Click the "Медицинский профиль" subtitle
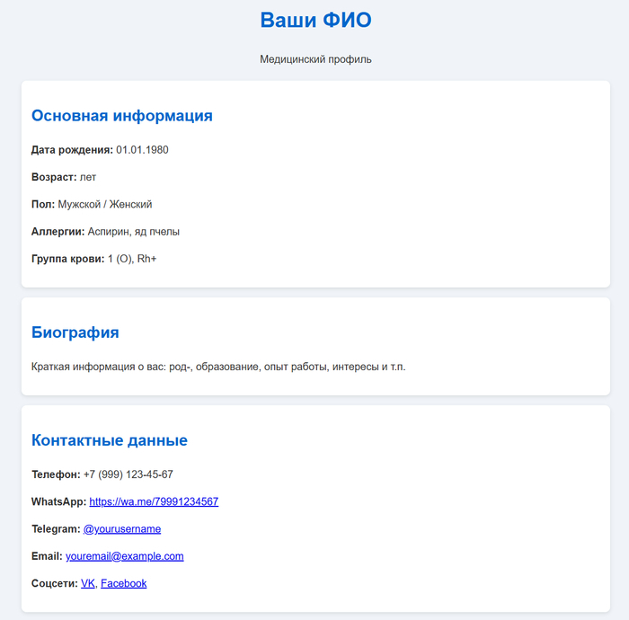This screenshot has width=629, height=620. [x=315, y=59]
